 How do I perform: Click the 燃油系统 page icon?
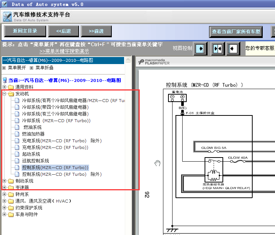click(17, 127)
